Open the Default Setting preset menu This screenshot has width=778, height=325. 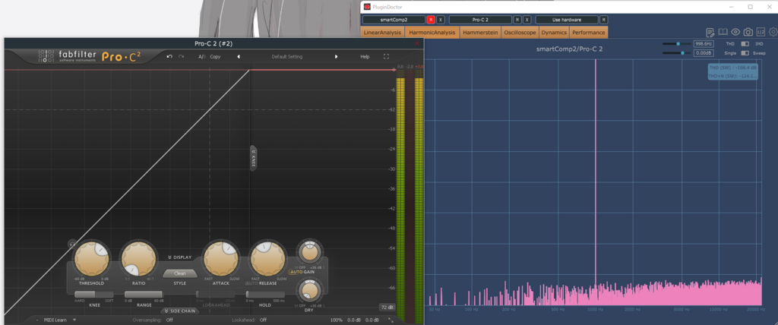[x=286, y=56]
